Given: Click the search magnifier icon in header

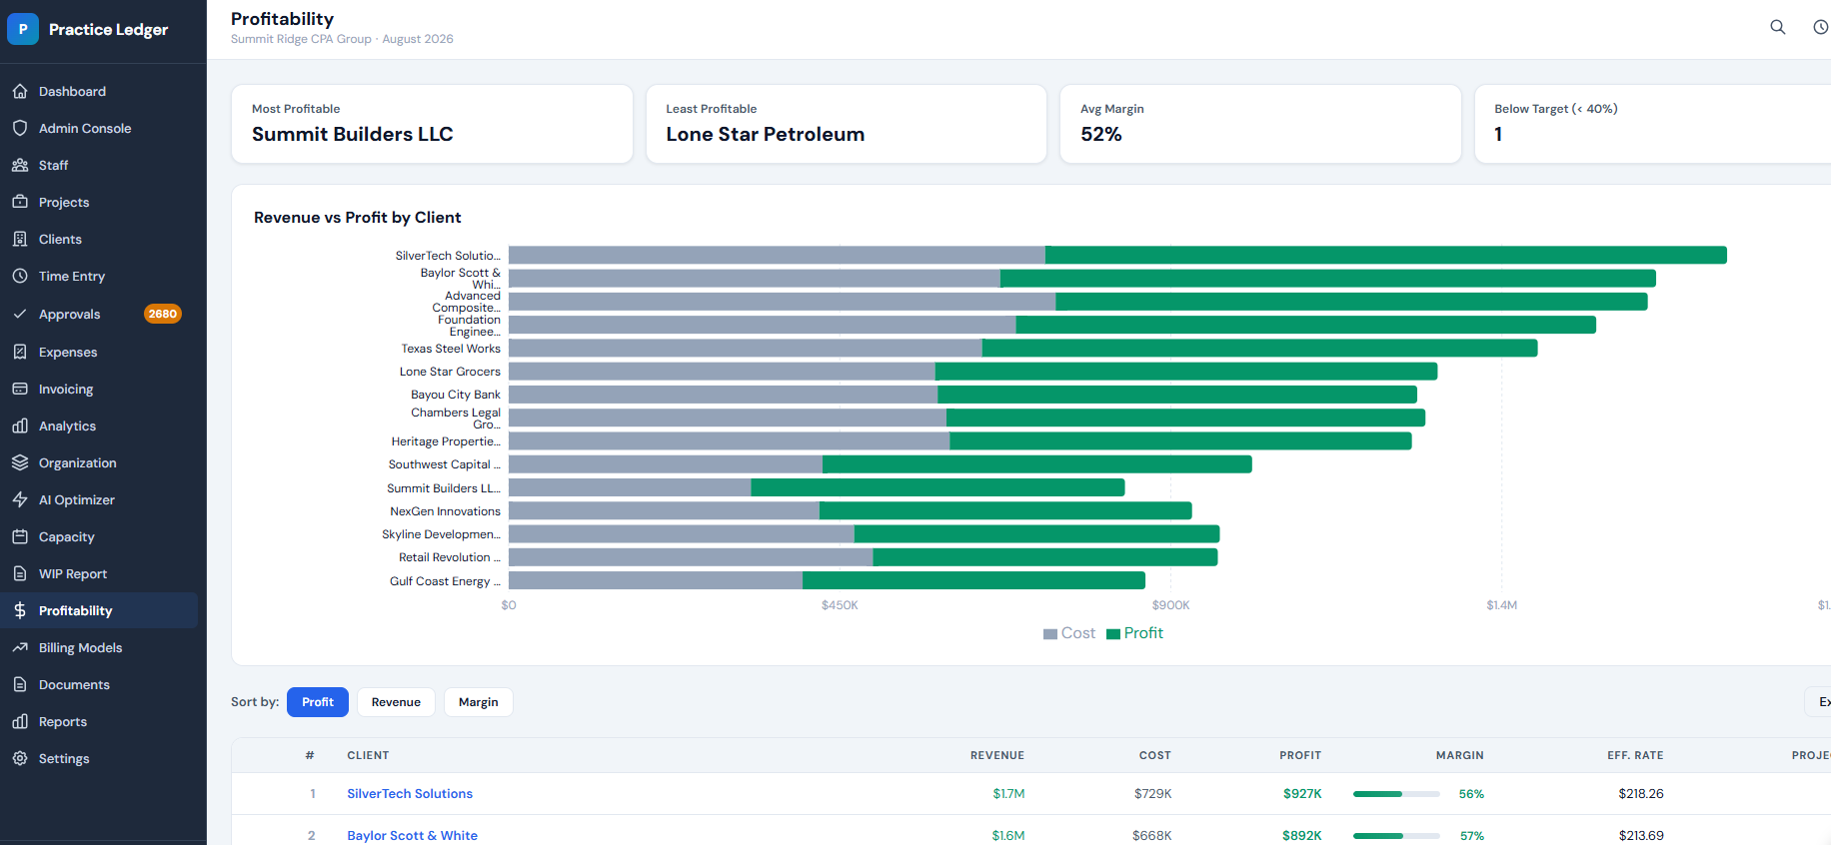Looking at the screenshot, I should pos(1778,27).
